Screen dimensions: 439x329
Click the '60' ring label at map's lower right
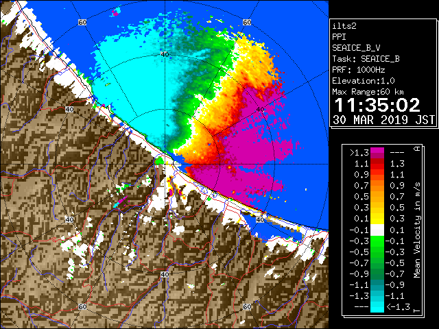click(x=247, y=306)
